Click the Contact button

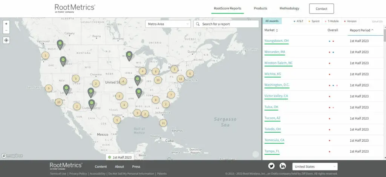coord(322,9)
